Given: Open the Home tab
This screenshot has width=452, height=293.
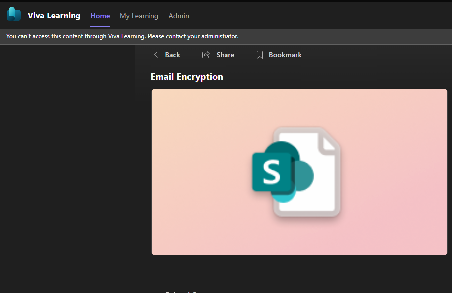Looking at the screenshot, I should coord(100,16).
